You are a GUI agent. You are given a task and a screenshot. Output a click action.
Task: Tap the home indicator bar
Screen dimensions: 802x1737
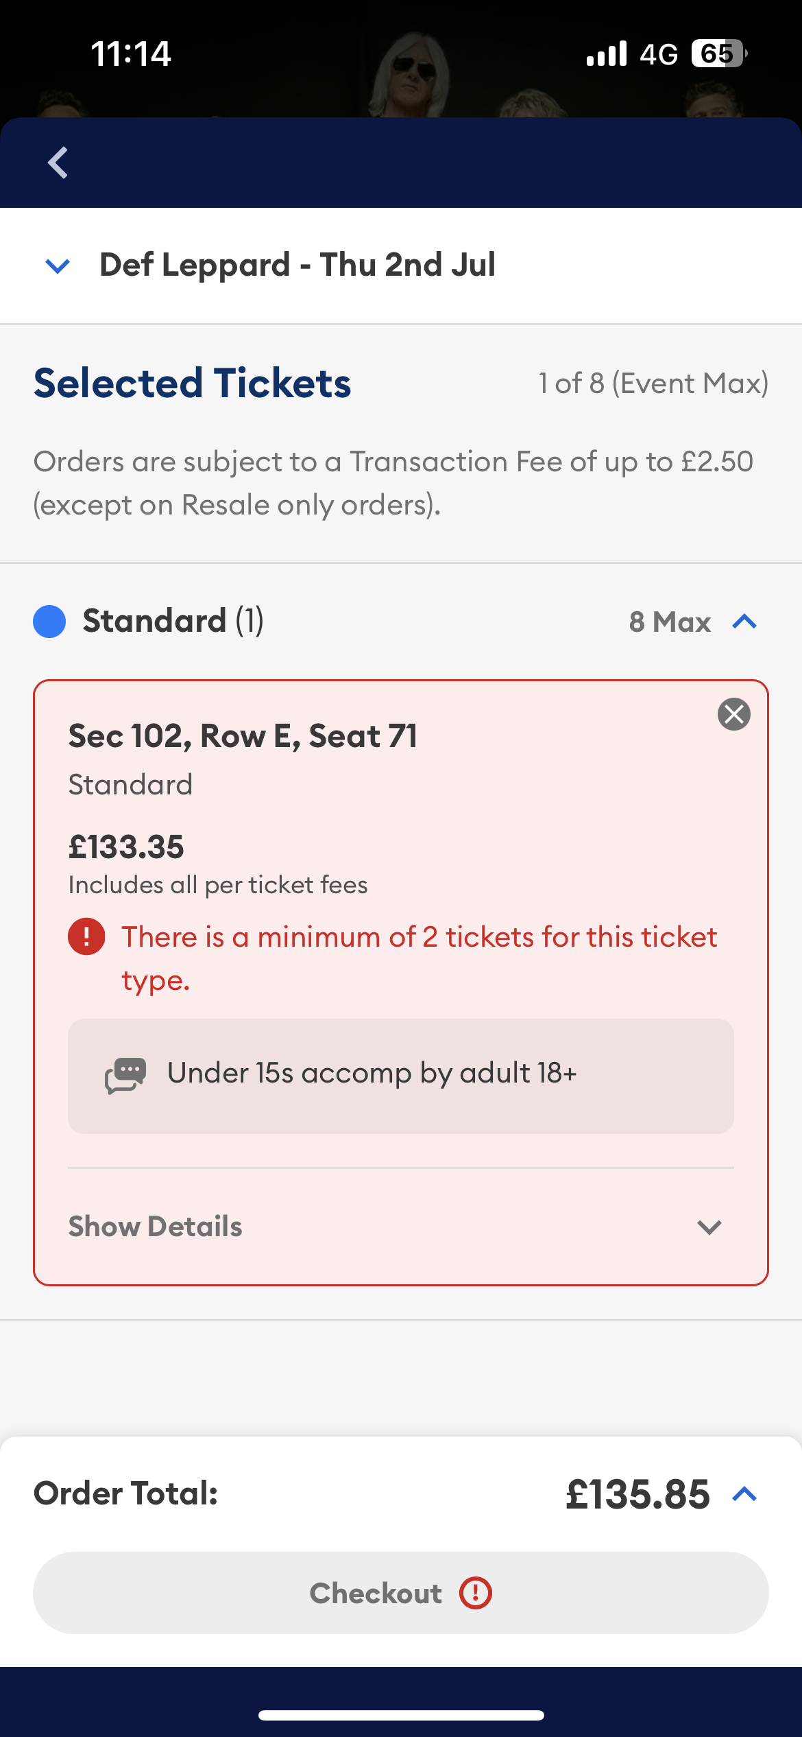tap(401, 1715)
